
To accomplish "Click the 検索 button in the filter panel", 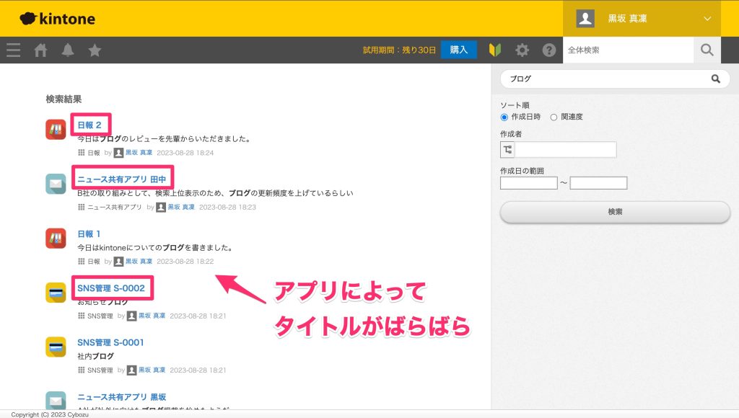I will 615,212.
